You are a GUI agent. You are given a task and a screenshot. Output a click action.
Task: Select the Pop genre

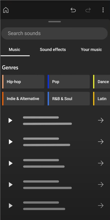69,82
